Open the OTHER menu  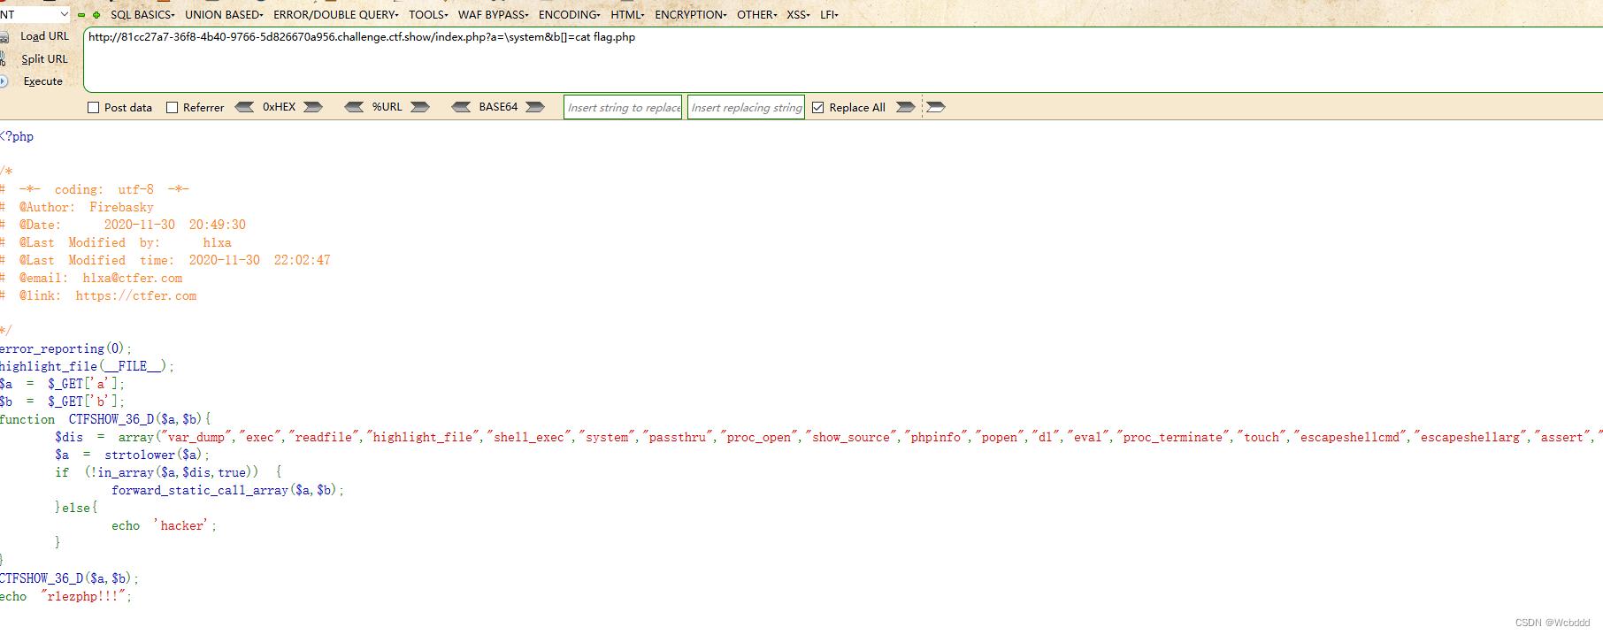[x=756, y=15]
